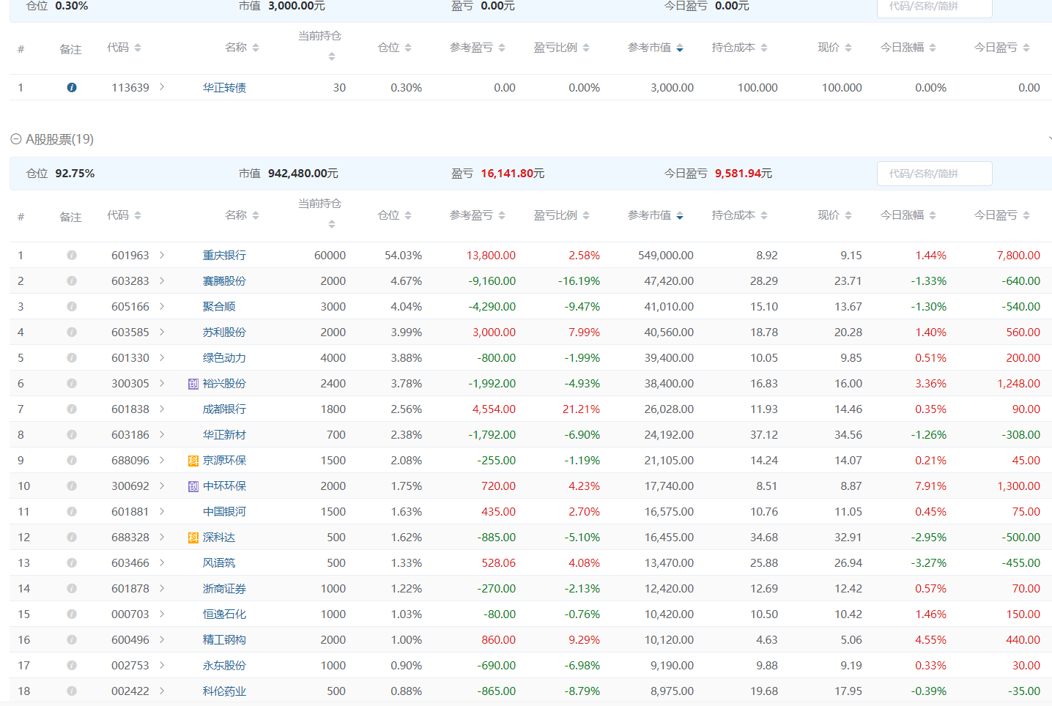Viewport: 1052px width, 706px height.
Task: Open the note icon for 深科达
Action: [x=72, y=537]
